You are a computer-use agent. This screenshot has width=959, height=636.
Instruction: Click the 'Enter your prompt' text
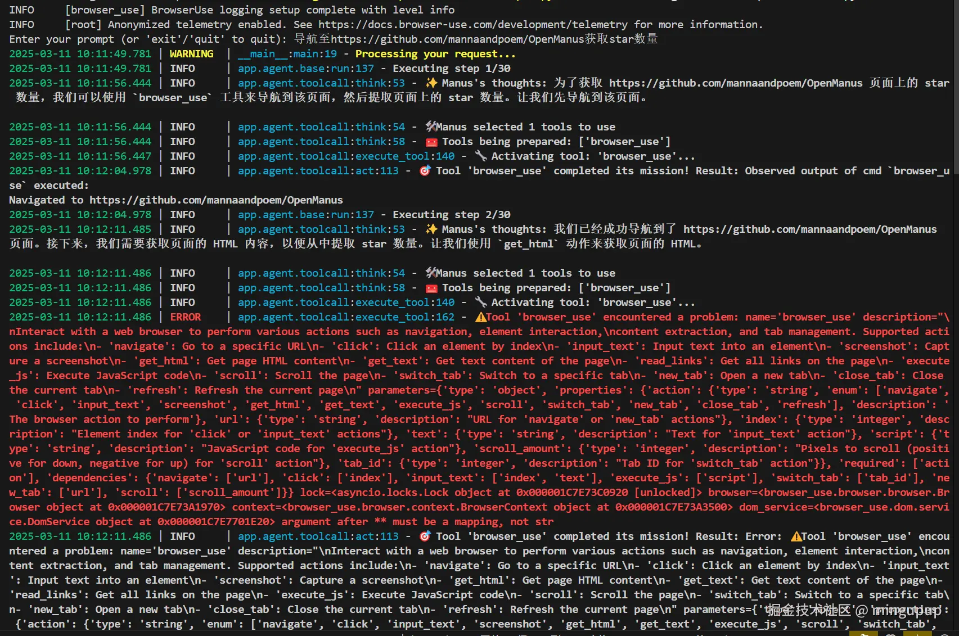coord(62,39)
